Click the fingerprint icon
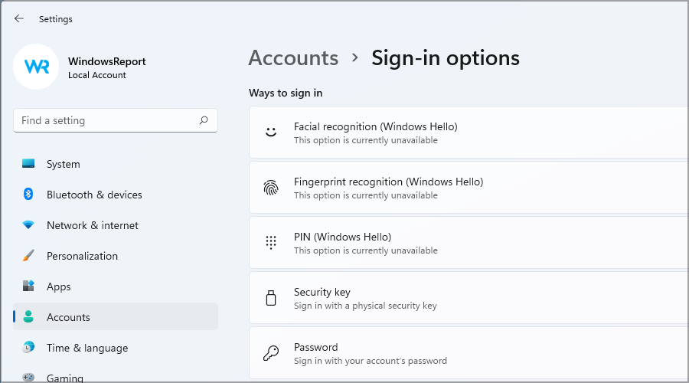Image resolution: width=689 pixels, height=383 pixels. (x=271, y=188)
